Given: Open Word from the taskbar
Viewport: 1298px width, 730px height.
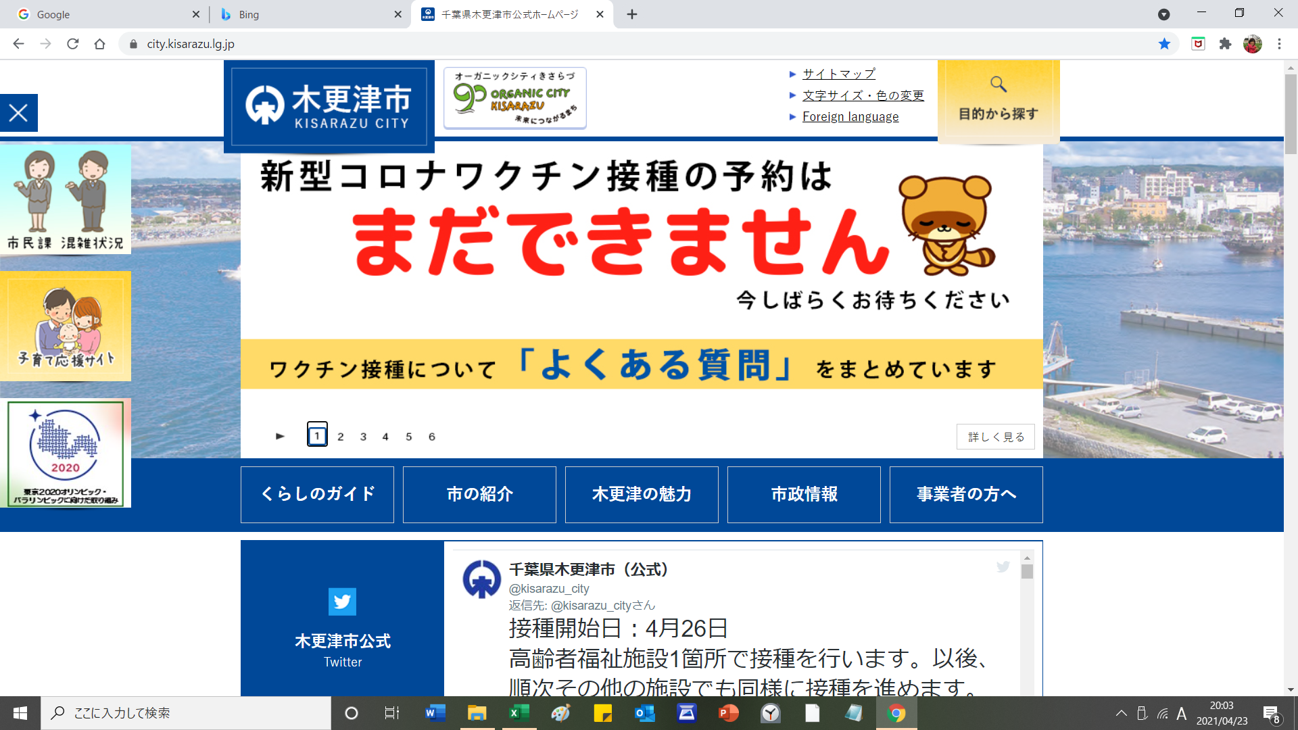Looking at the screenshot, I should 435,713.
